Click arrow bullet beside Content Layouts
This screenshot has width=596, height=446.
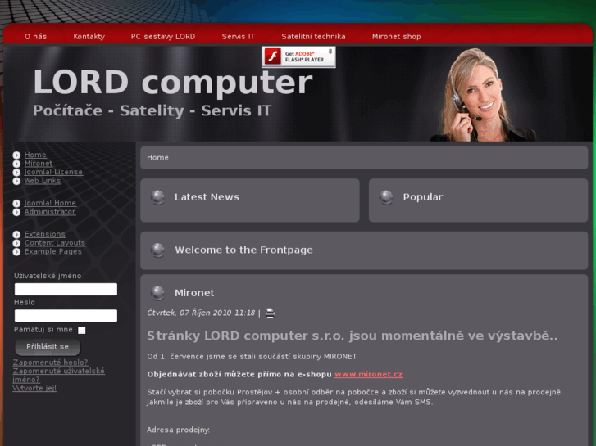click(x=16, y=243)
